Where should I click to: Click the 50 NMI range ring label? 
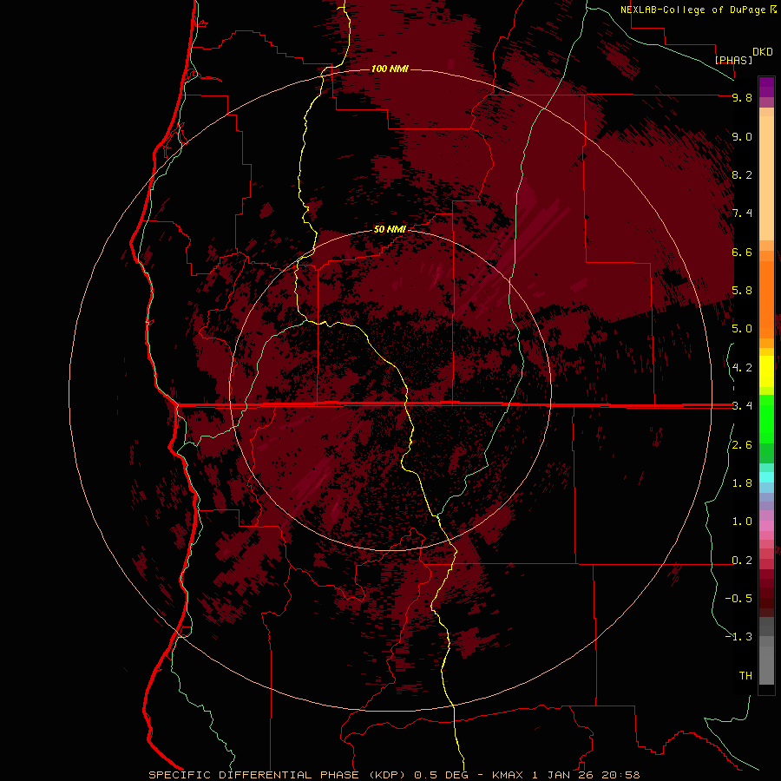point(390,229)
